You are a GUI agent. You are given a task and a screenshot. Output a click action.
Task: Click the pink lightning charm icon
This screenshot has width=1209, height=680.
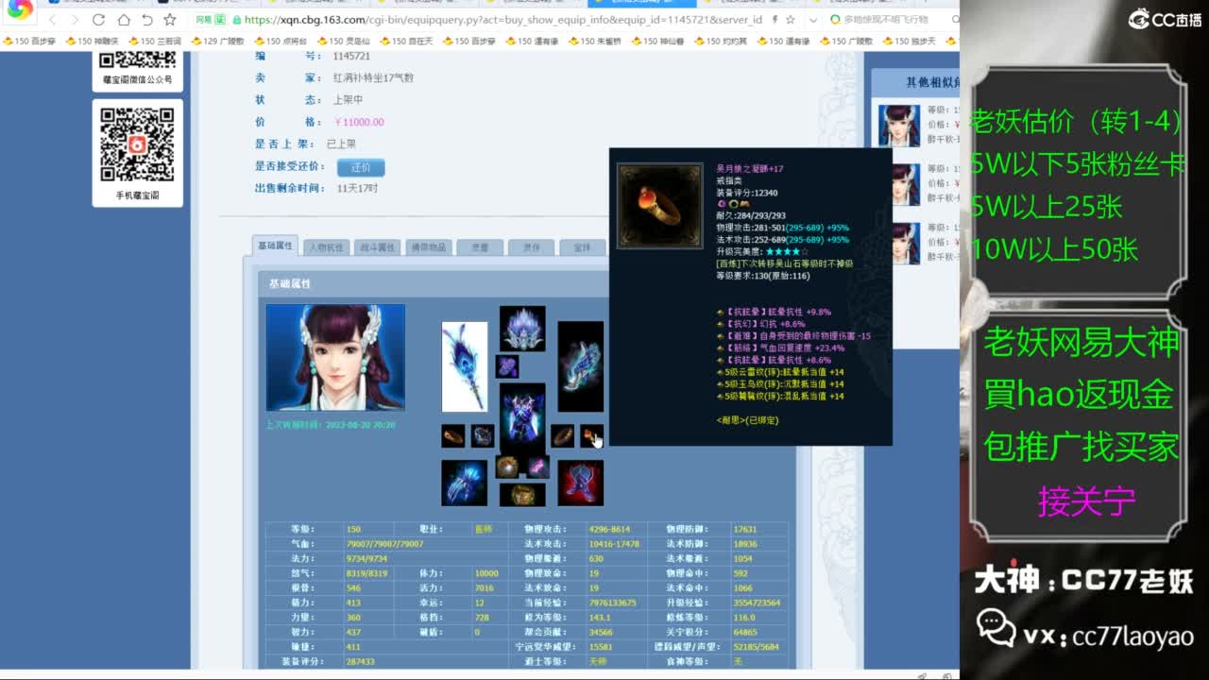[x=538, y=467]
